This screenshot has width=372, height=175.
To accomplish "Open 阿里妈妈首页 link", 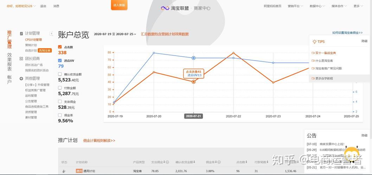I will pyautogui.click(x=272, y=6).
